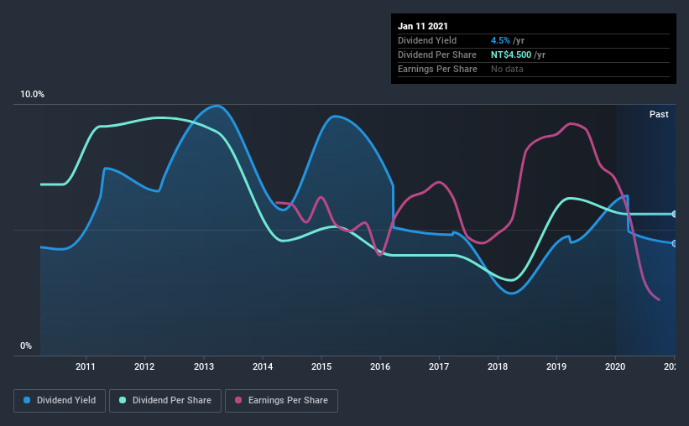Click the 2020 x-axis label
Viewport: 689px width, 426px height.
tap(615, 366)
